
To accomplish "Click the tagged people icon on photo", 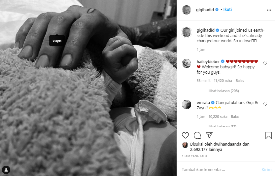I will tap(6, 170).
